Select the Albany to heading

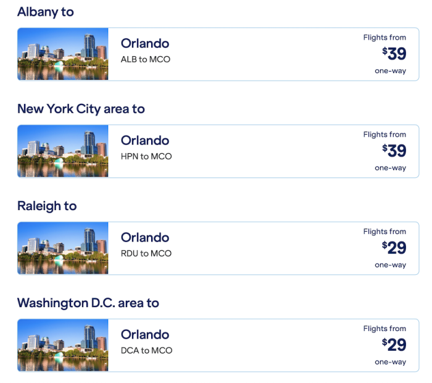(x=46, y=12)
